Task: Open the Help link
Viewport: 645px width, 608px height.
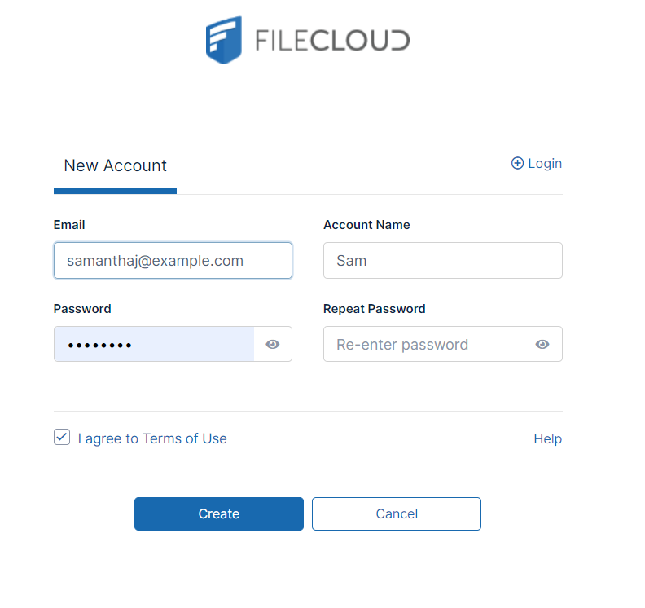Action: (547, 438)
